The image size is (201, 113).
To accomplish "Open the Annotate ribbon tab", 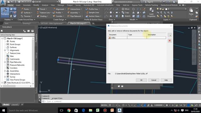I will tap(27, 5).
